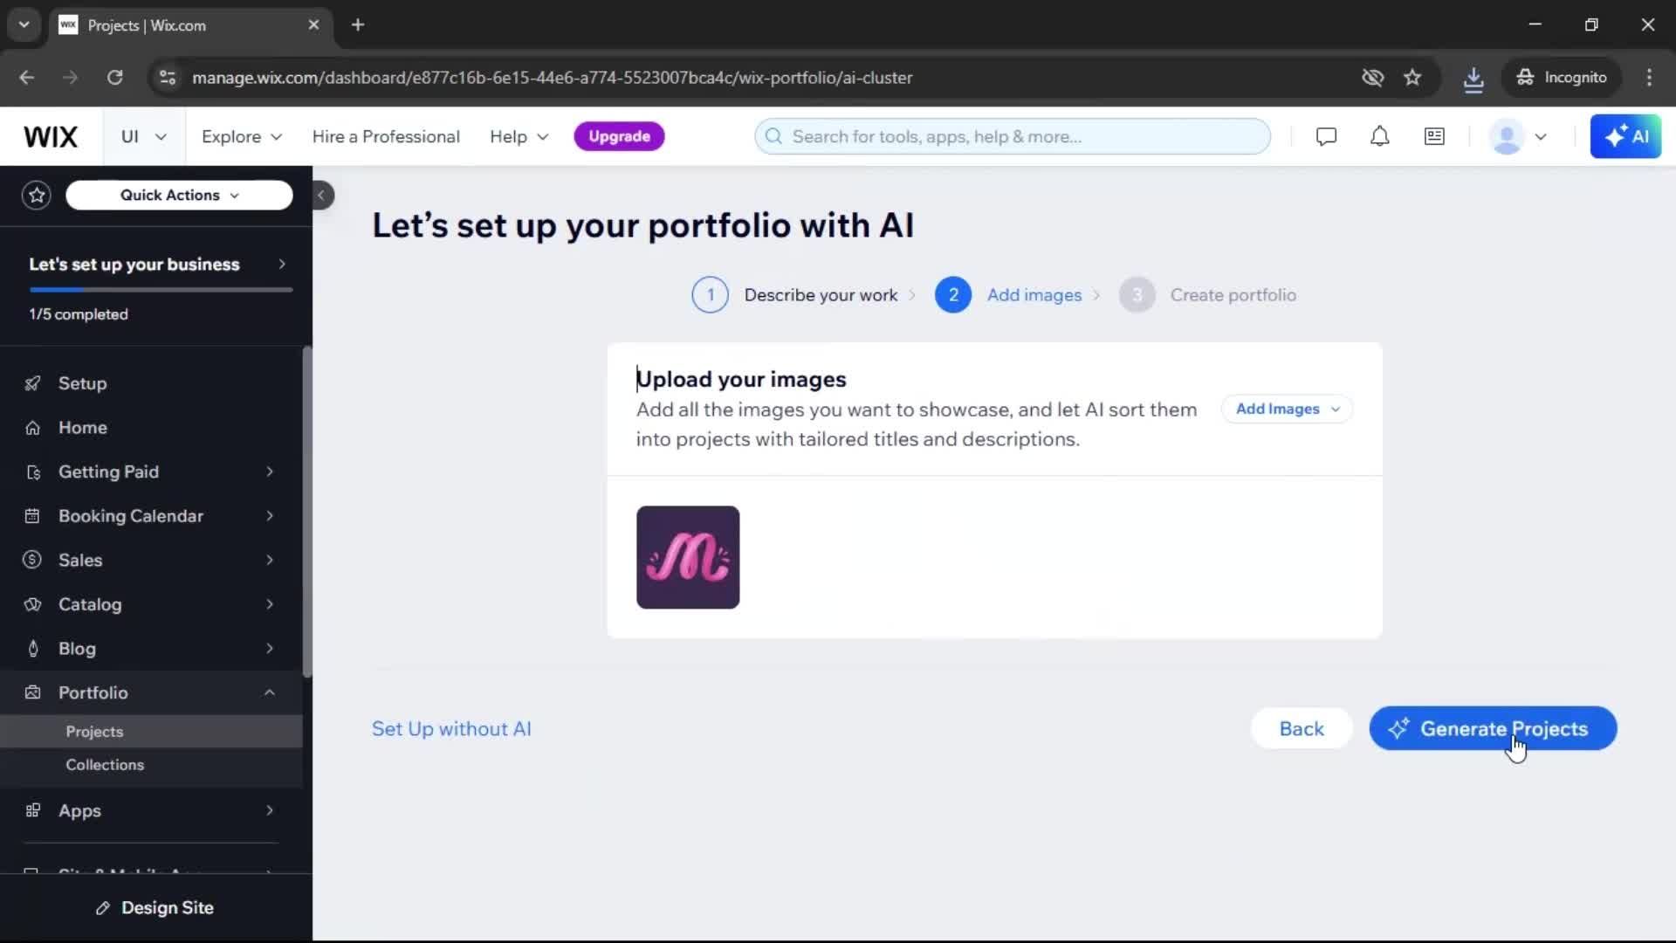This screenshot has width=1676, height=943.
Task: Expand the Blog submenu arrow
Action: [x=270, y=649]
